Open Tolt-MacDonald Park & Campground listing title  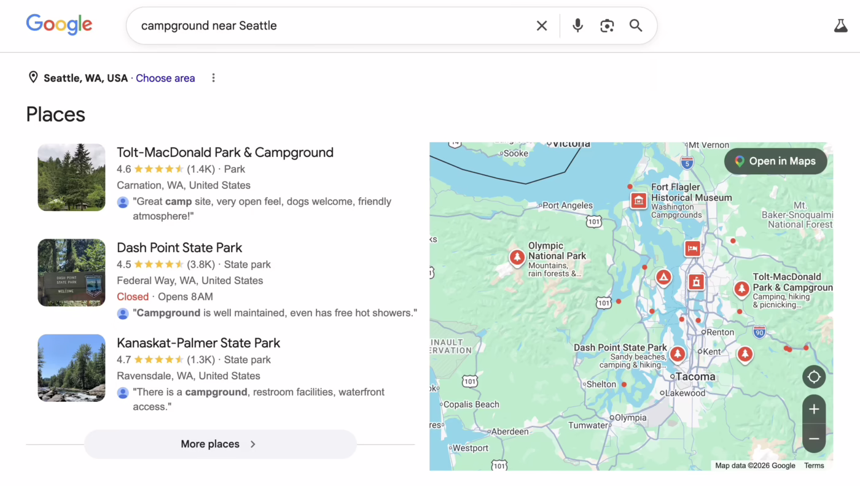(x=225, y=152)
